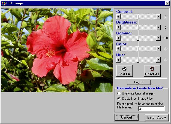Decrease Brightness with its left arrow
Viewport: 171px width, 124px height.
click(x=118, y=27)
